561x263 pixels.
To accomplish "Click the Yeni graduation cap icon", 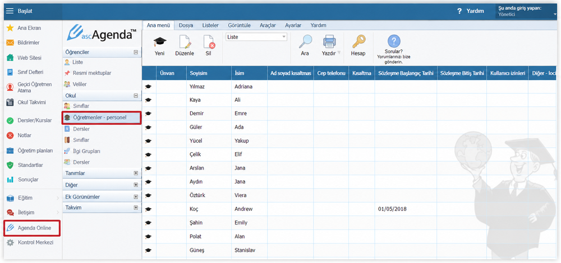I will (160, 42).
